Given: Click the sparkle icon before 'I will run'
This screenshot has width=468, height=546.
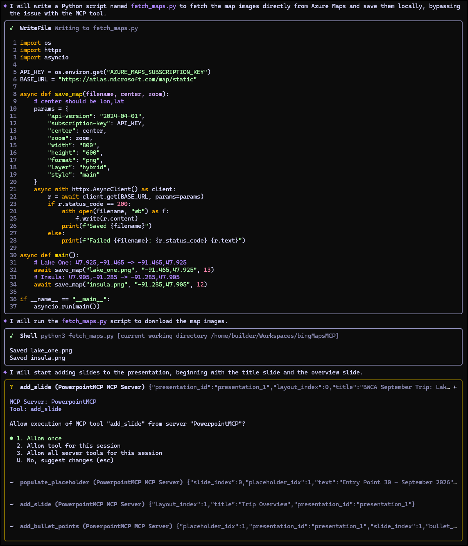Looking at the screenshot, I should pyautogui.click(x=5, y=321).
